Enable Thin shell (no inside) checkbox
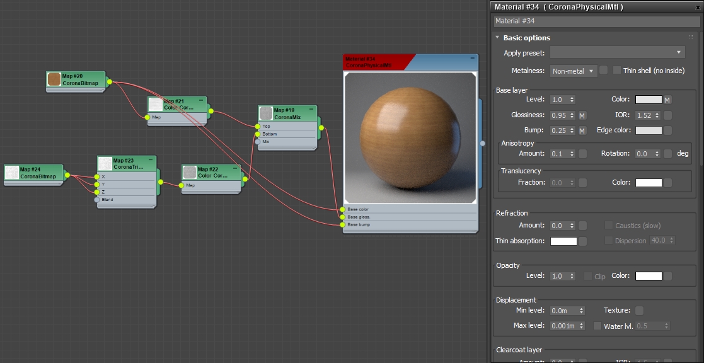Image resolution: width=704 pixels, height=363 pixels. 617,70
